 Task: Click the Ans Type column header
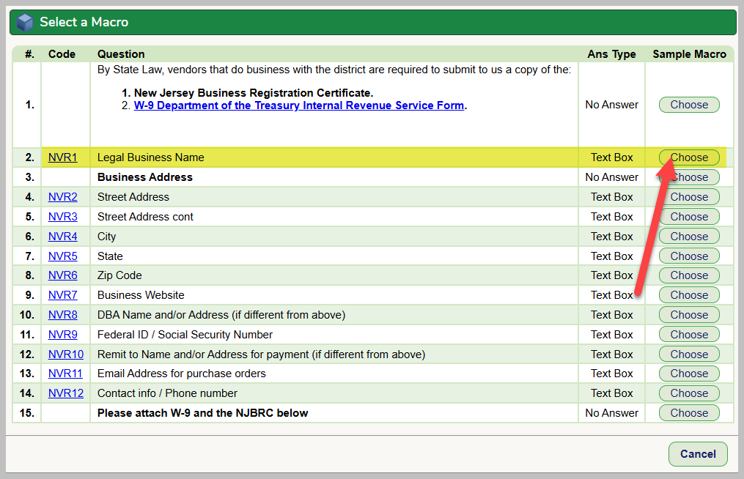[x=611, y=54]
